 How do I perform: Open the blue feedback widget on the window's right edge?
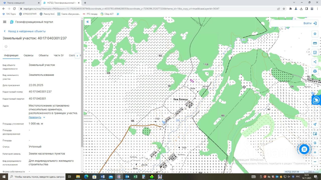pyautogui.click(x=317, y=100)
